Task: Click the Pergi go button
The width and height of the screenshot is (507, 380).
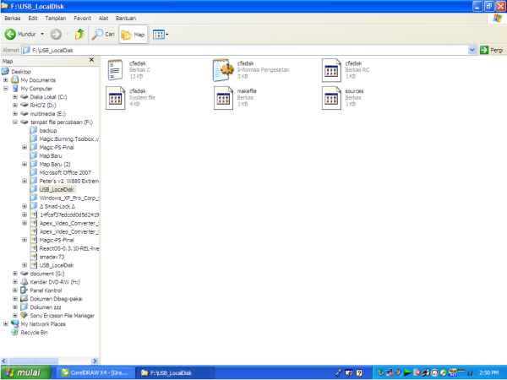Action: point(491,50)
